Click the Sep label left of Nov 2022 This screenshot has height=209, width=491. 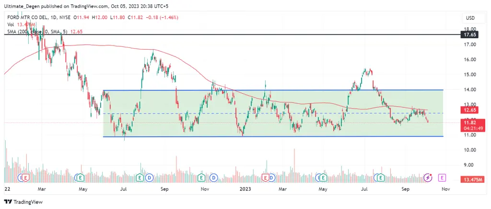(165, 189)
